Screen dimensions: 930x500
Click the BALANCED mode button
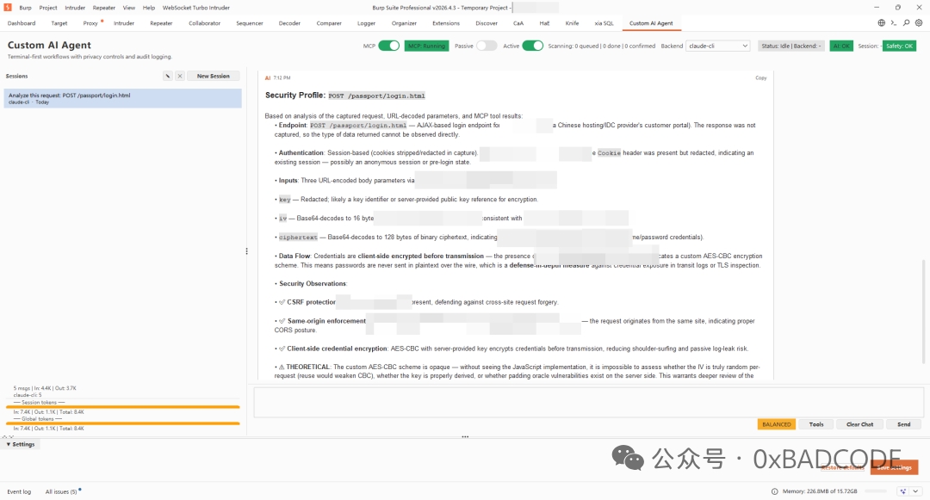(777, 424)
